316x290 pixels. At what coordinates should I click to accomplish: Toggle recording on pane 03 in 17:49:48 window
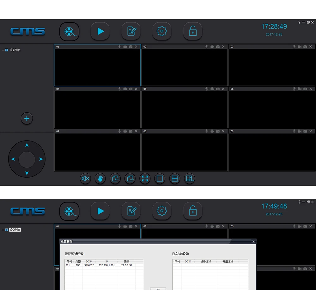(x=300, y=226)
